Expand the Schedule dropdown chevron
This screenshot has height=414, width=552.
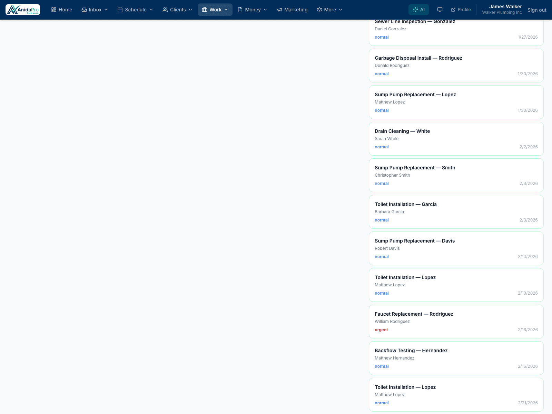[151, 10]
